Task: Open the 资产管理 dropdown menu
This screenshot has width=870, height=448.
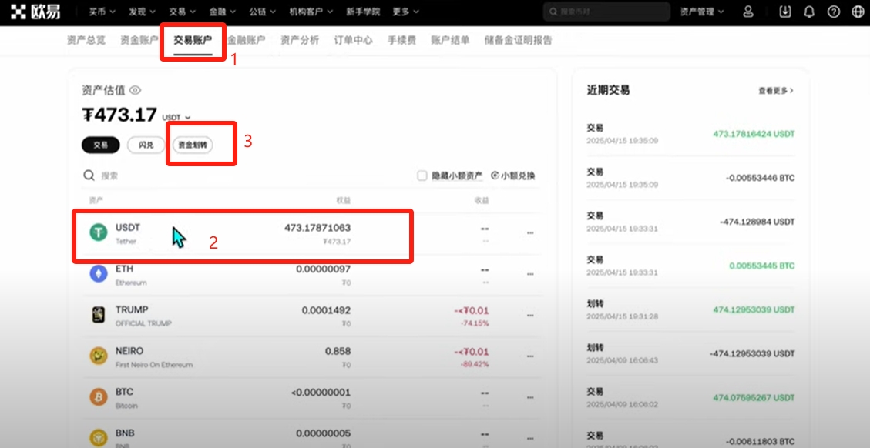Action: (702, 12)
